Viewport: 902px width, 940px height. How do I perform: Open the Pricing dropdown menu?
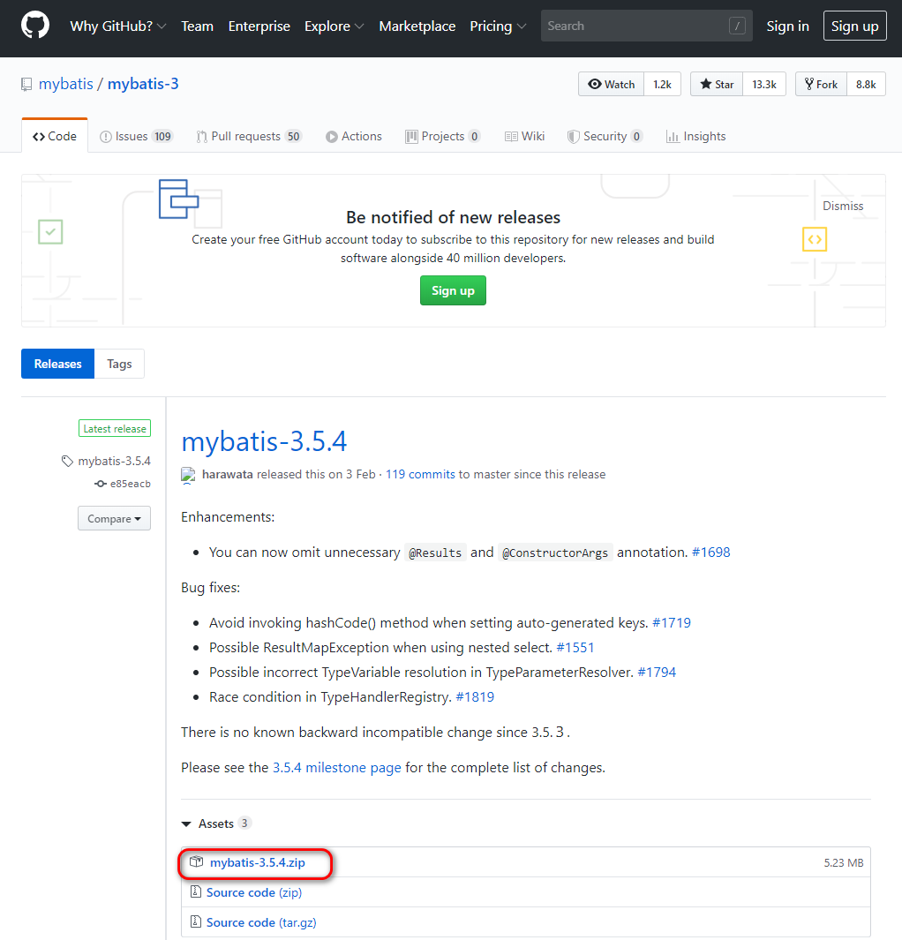(x=498, y=26)
